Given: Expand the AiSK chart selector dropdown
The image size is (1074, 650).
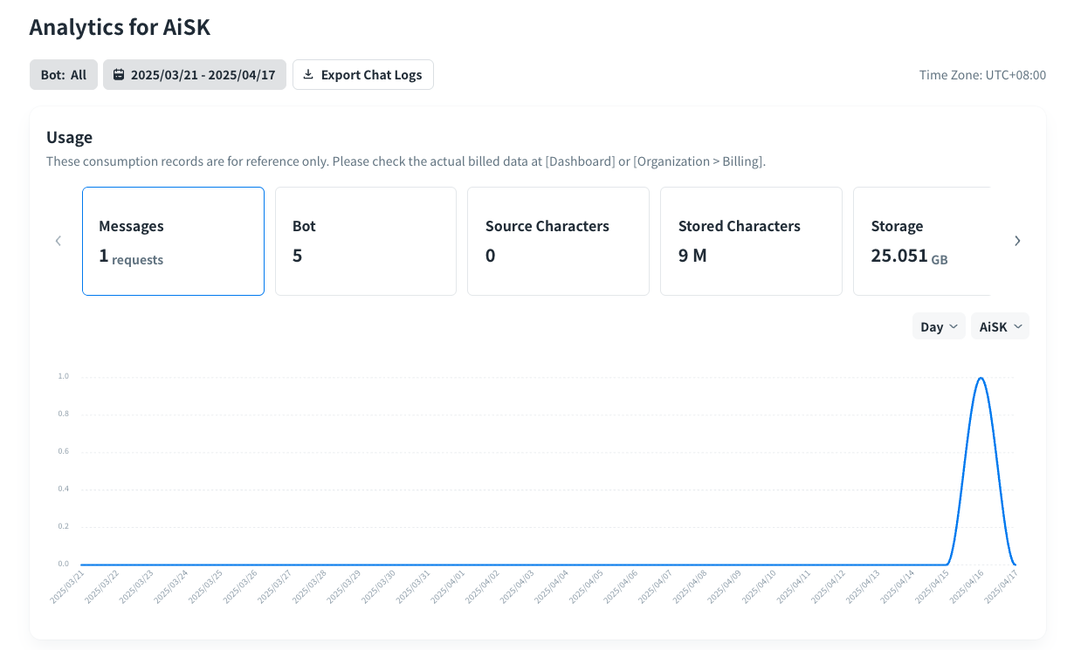Looking at the screenshot, I should tap(1000, 326).
